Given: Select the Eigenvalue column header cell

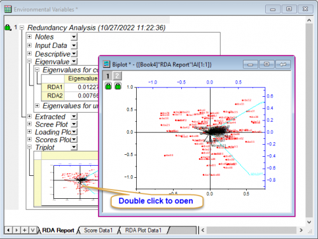Looking at the screenshot, I should point(81,78).
